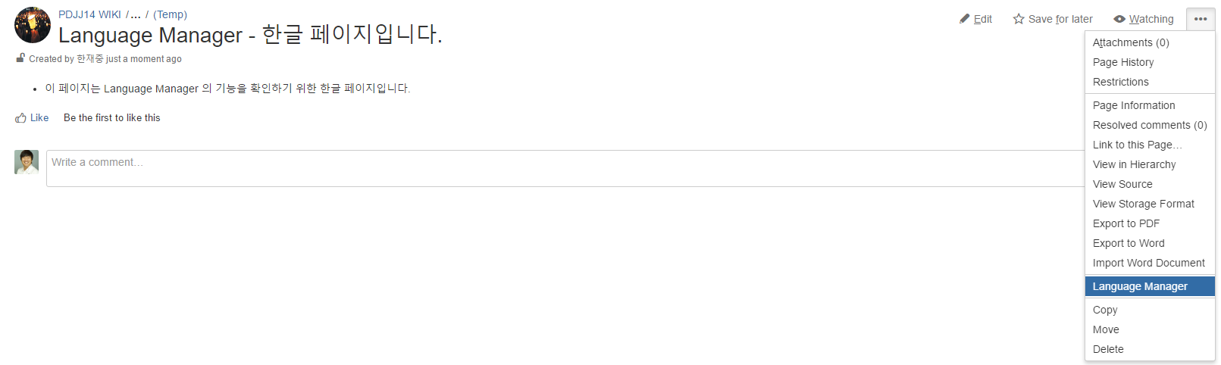Select Import Word Document
This screenshot has height=365, width=1221.
coord(1148,263)
